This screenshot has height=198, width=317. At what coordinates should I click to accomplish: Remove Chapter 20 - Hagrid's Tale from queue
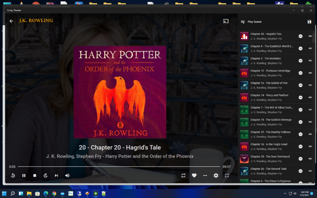pos(301,36)
